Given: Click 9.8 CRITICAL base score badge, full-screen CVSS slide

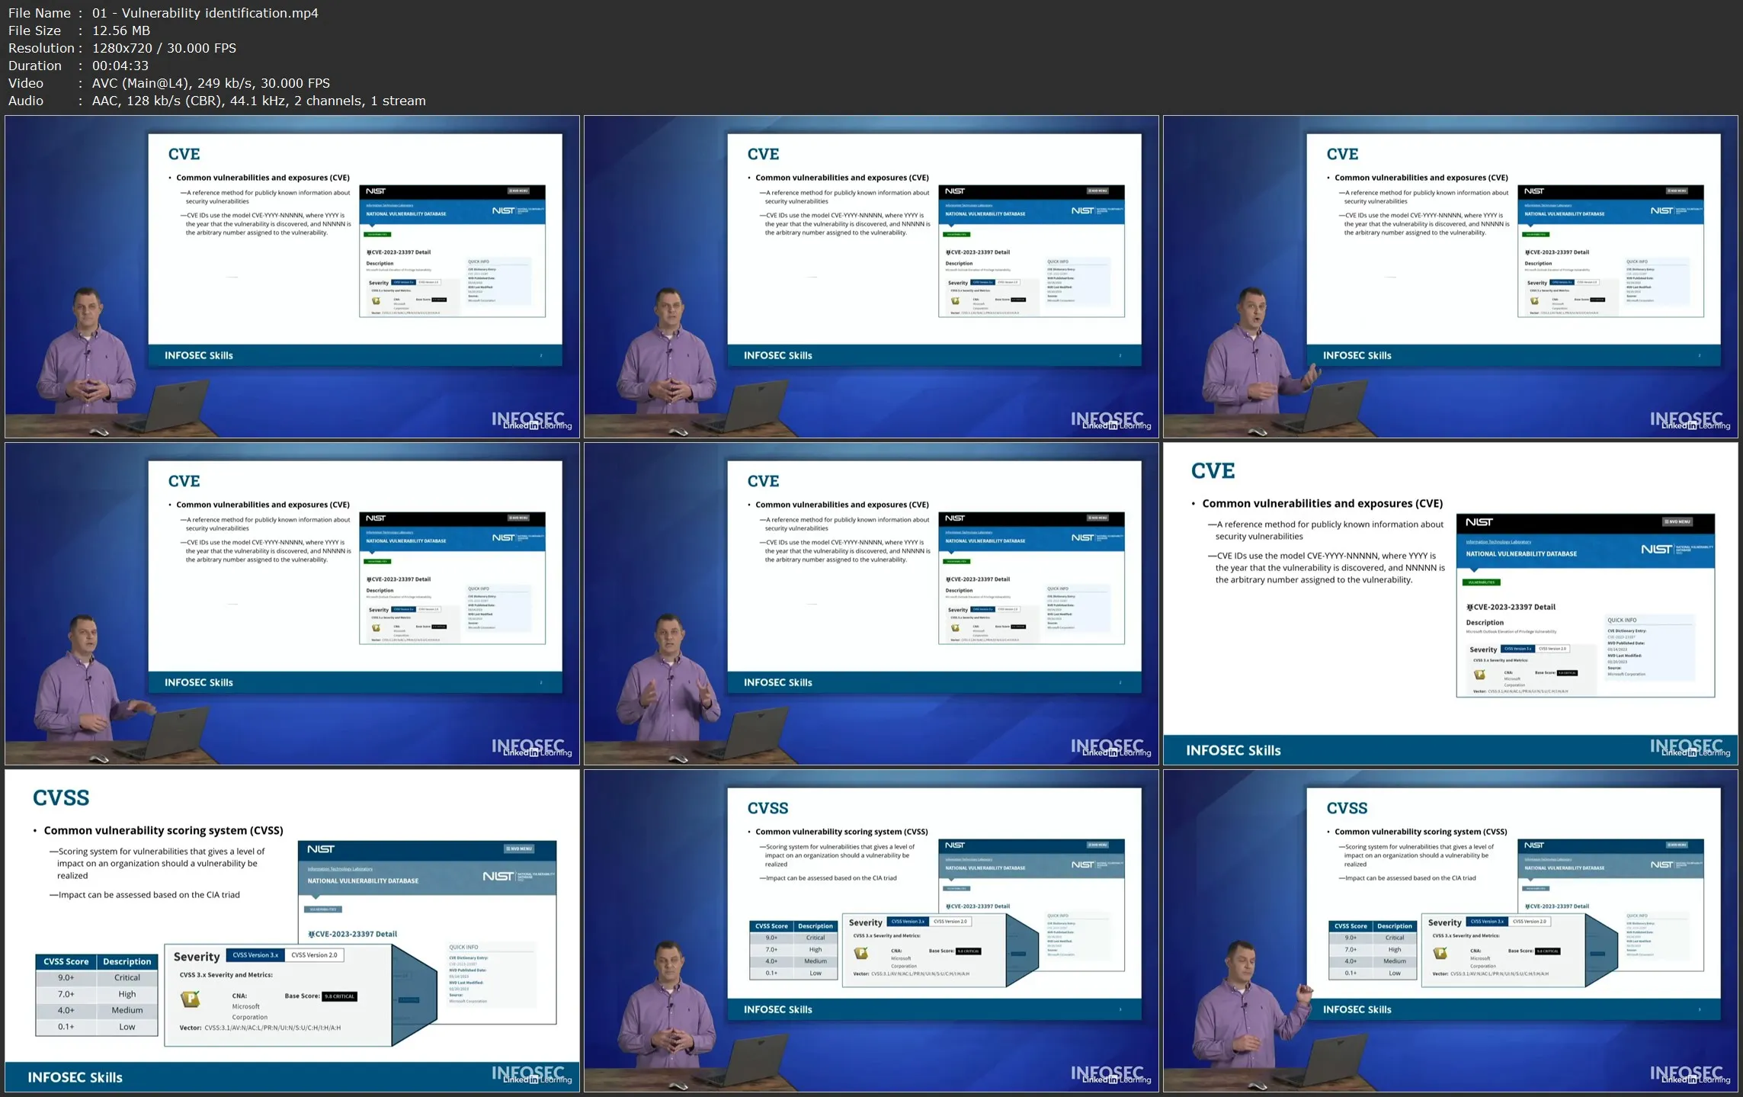Looking at the screenshot, I should (339, 996).
